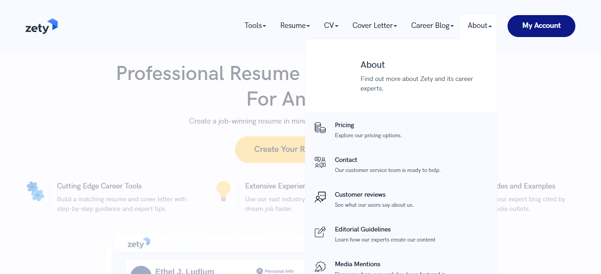Click the Zety logo in the header

42,26
